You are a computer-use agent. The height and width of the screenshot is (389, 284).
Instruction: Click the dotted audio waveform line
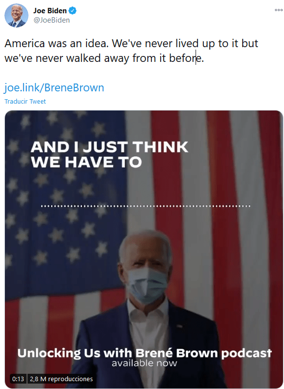145,206
